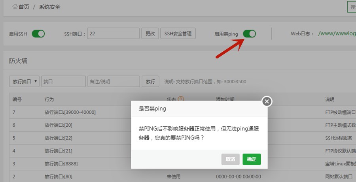Click 确定 to confirm disabling ping
The image size is (356, 182).
pyautogui.click(x=252, y=159)
